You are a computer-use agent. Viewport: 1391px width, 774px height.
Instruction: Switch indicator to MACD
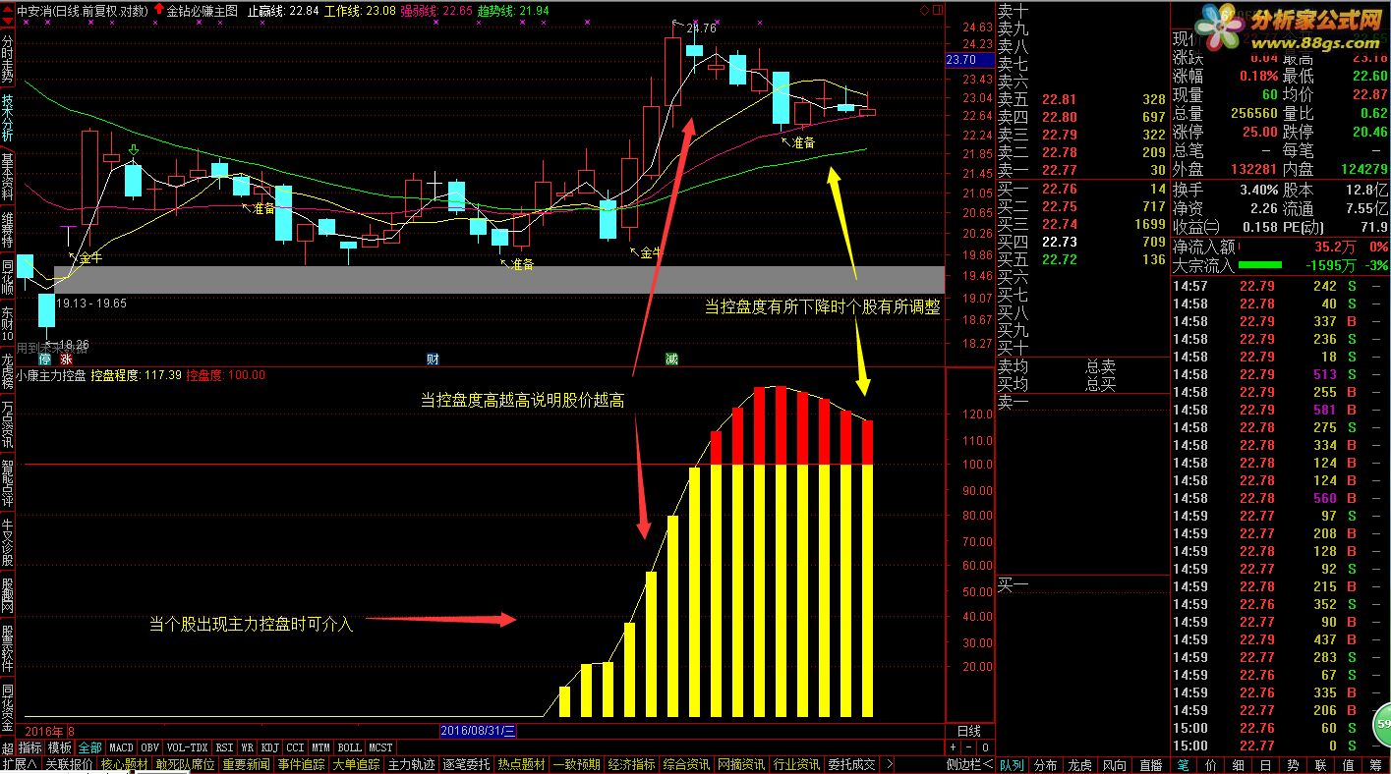click(x=121, y=748)
